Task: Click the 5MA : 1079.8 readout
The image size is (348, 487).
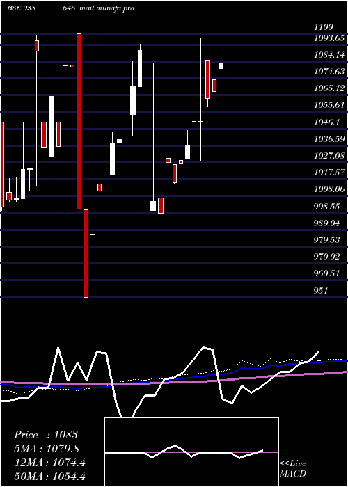Action: (x=47, y=449)
